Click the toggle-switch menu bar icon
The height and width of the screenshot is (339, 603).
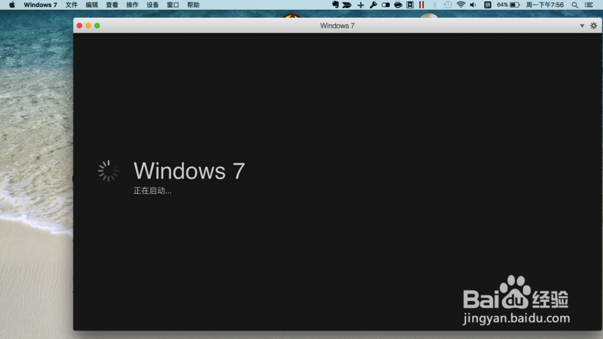(386, 5)
